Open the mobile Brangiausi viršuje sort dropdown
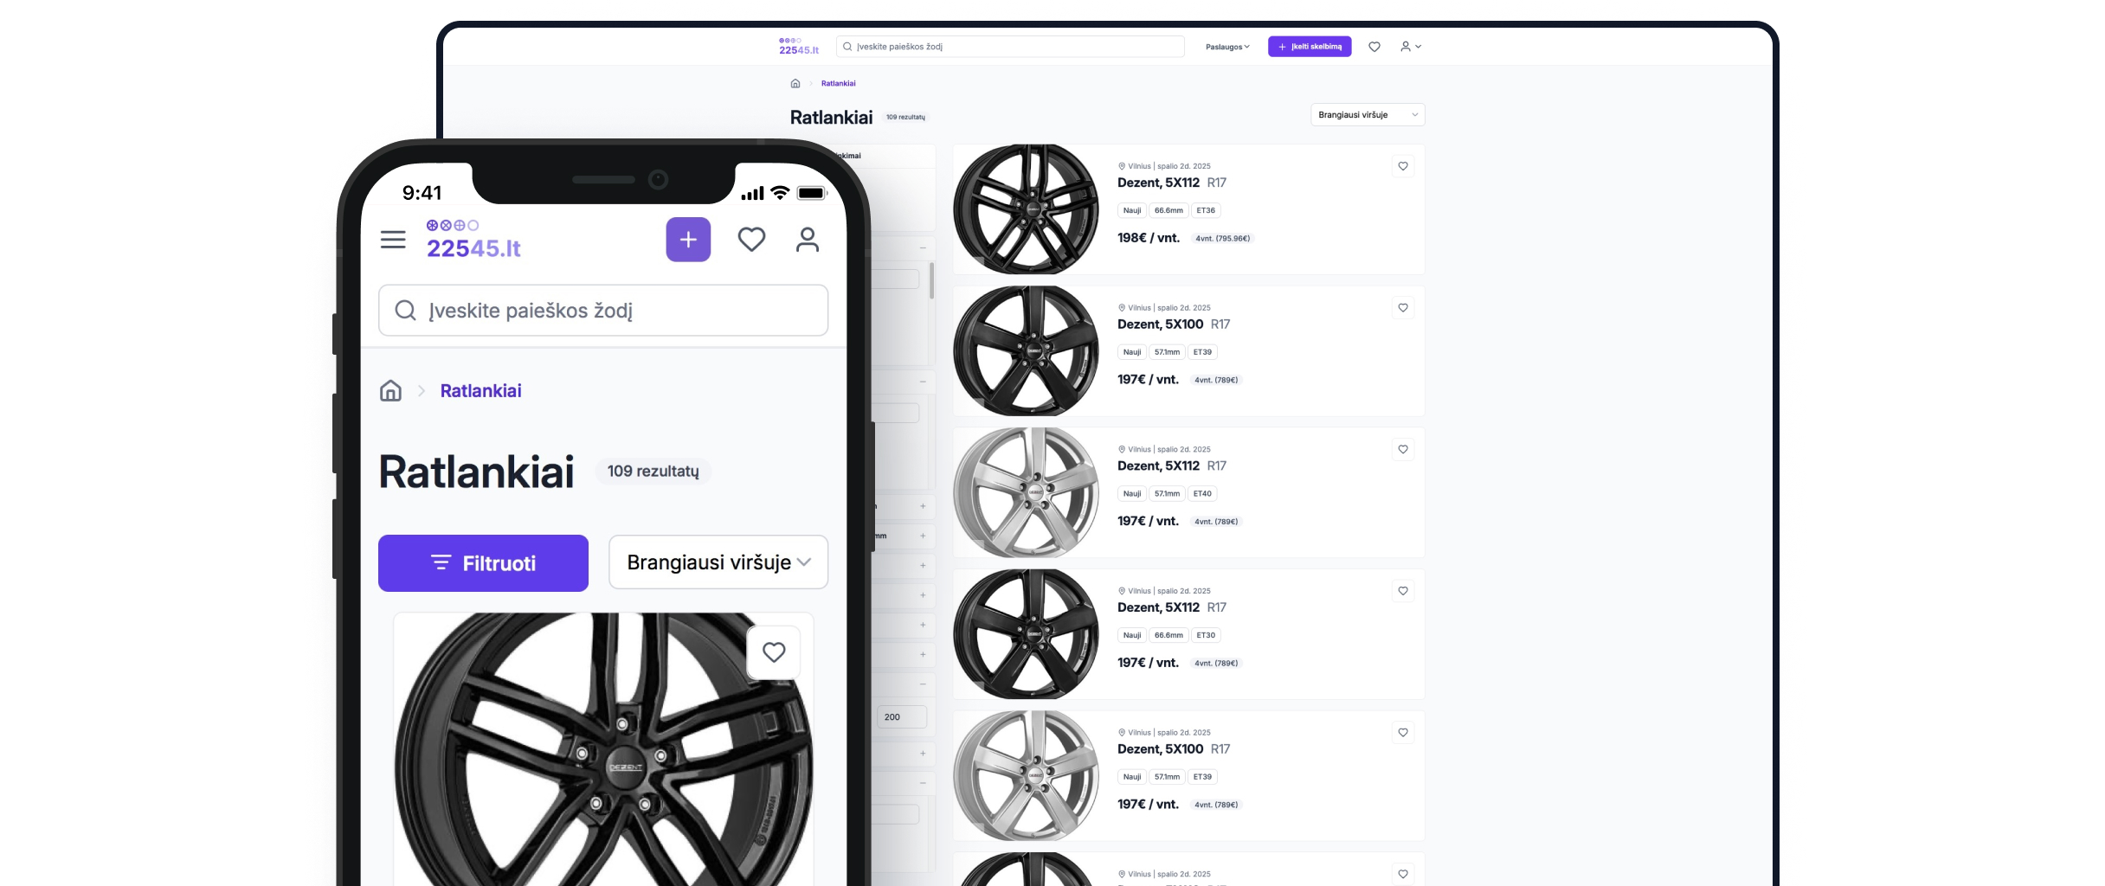The width and height of the screenshot is (2105, 886). (x=718, y=562)
